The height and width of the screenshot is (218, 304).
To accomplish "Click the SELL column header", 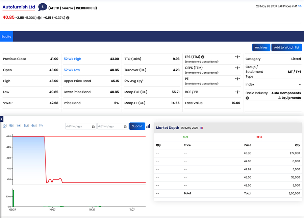I will point(259,137).
